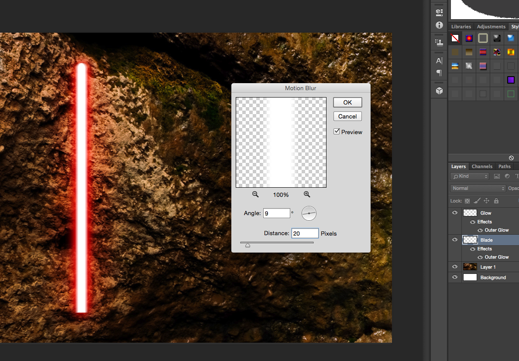
Task: Hide the Glow layer visibility eye
Action: [x=455, y=213]
